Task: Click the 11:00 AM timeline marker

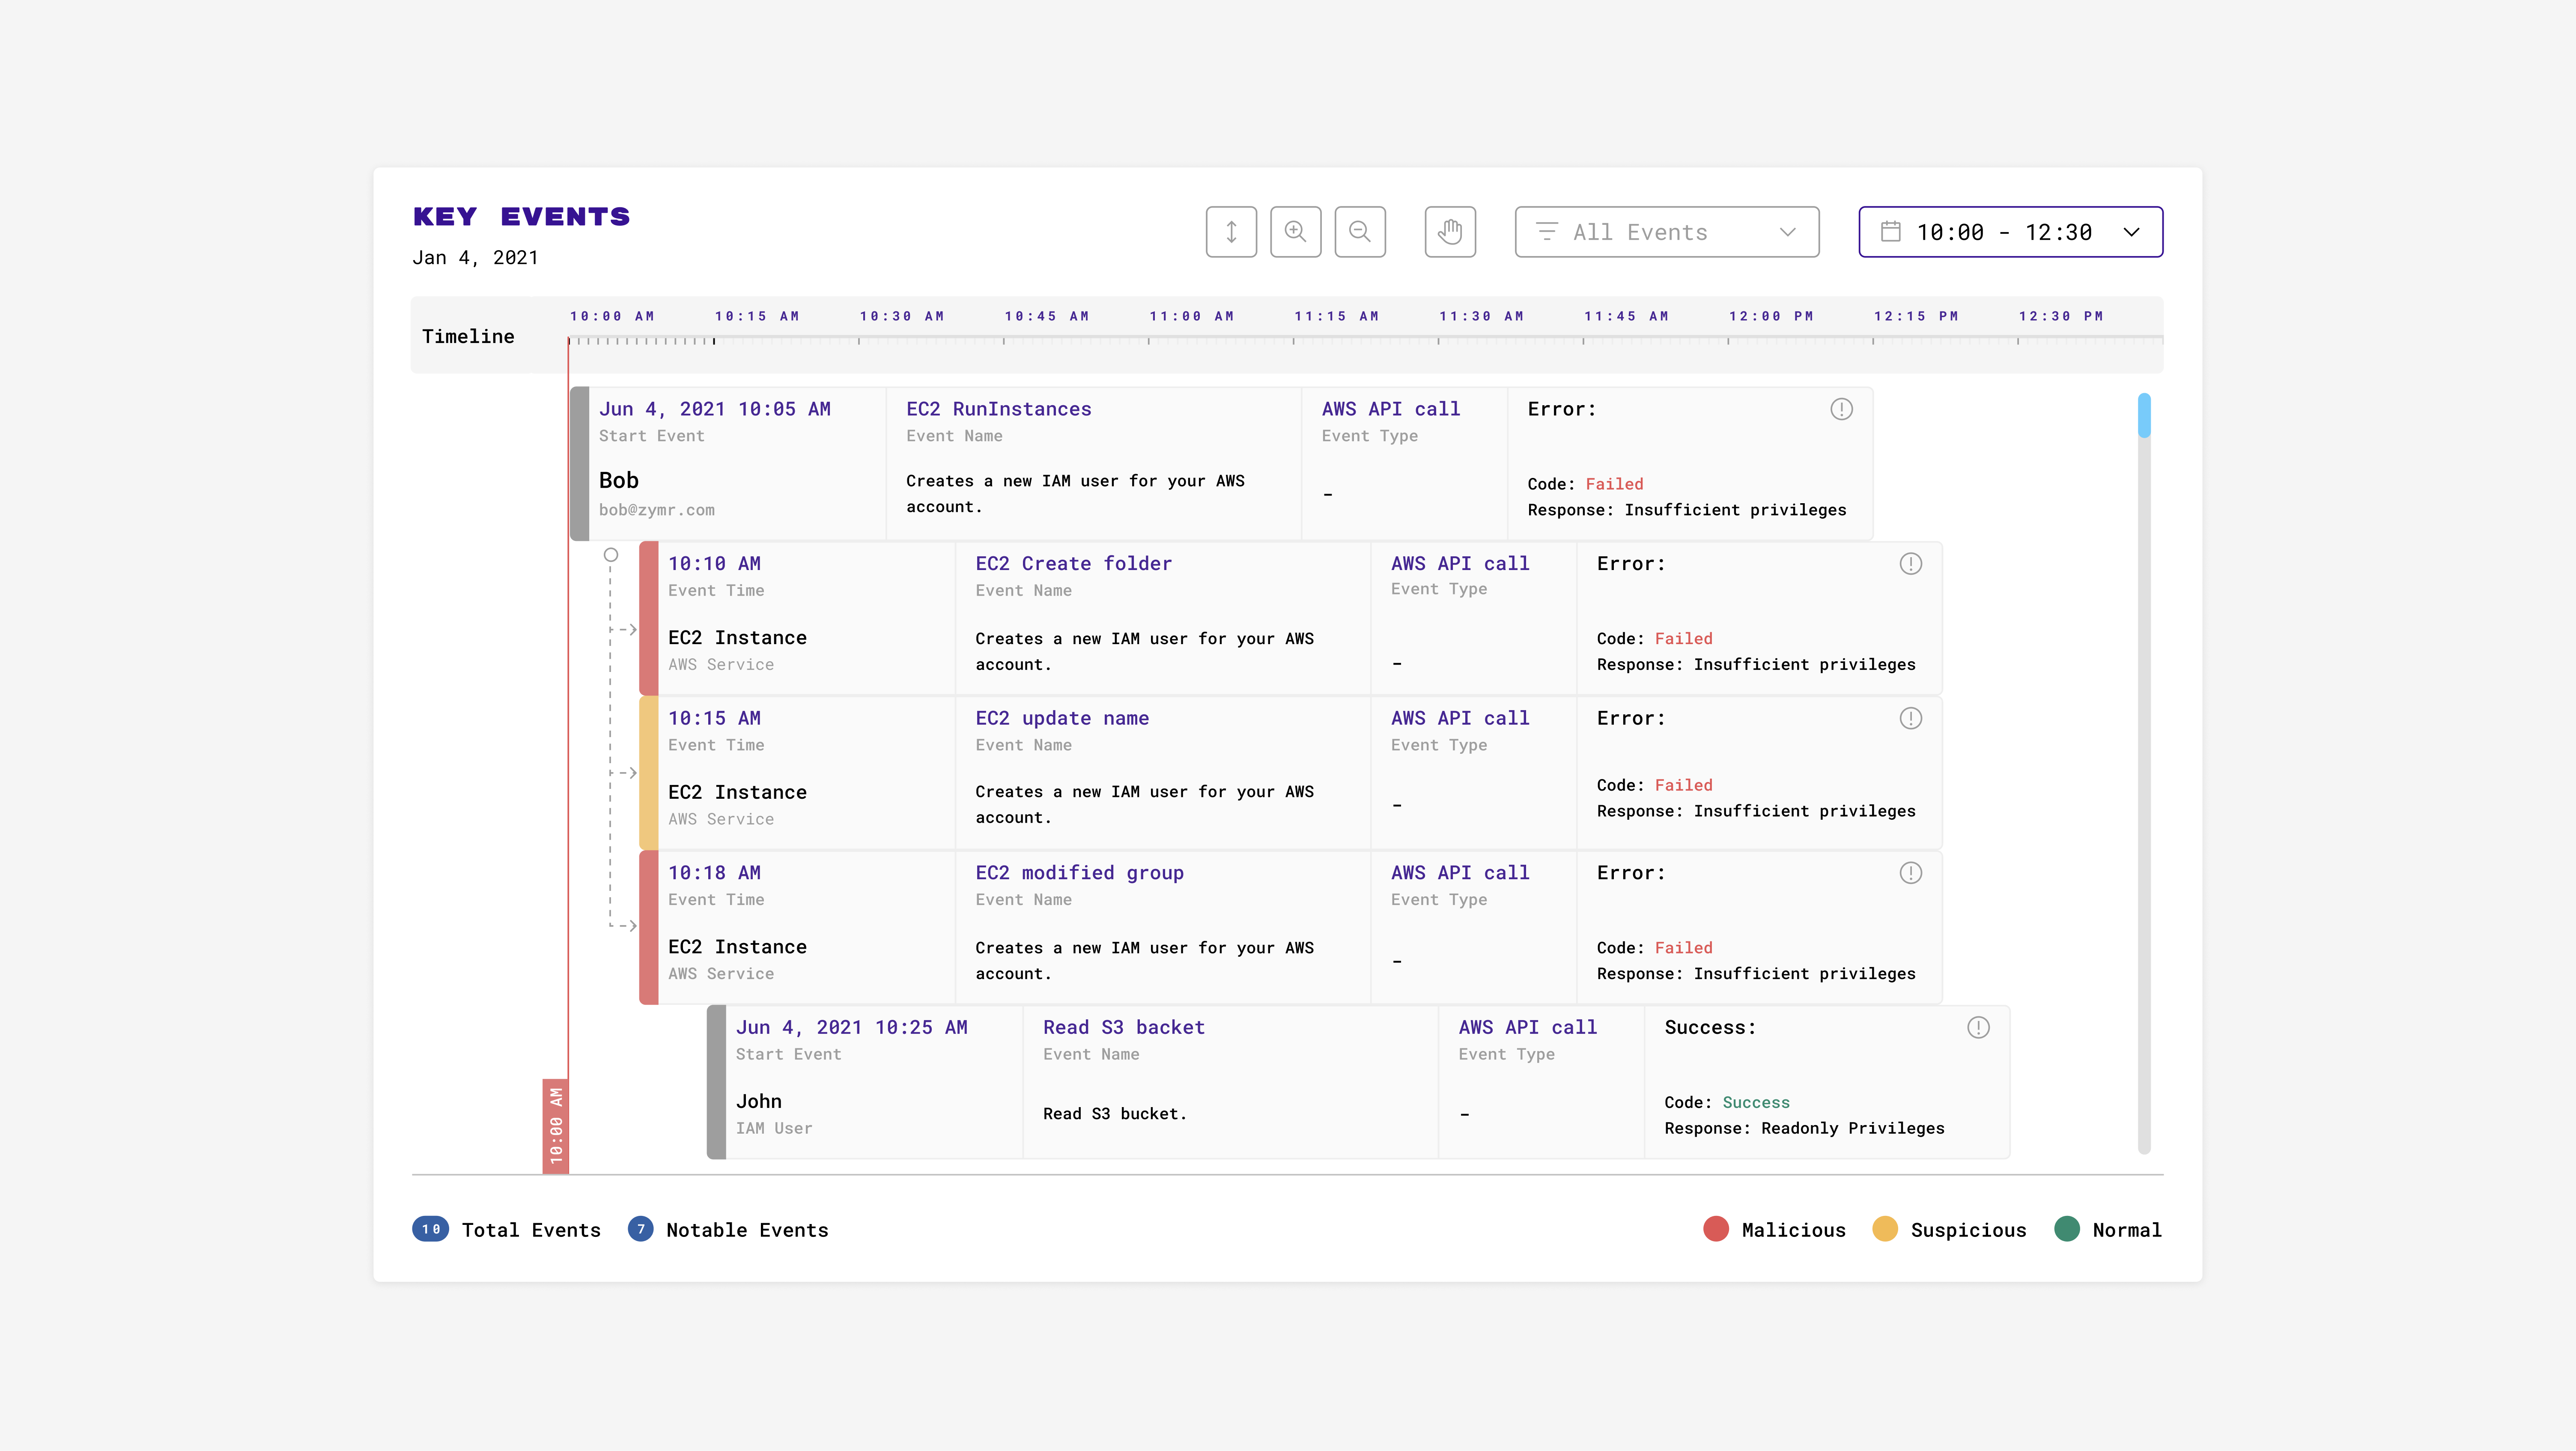Action: 1191,316
